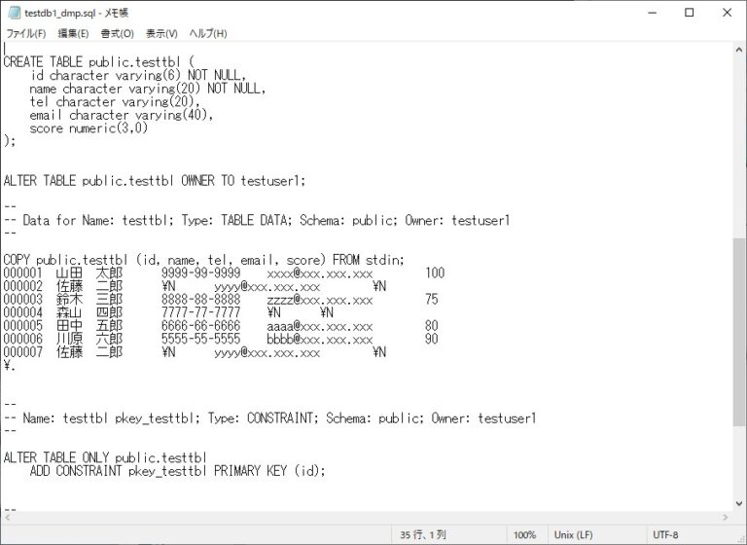This screenshot has width=747, height=545.
Task: Click the 'COPY public.testtbl' statement line
Action: point(204,260)
